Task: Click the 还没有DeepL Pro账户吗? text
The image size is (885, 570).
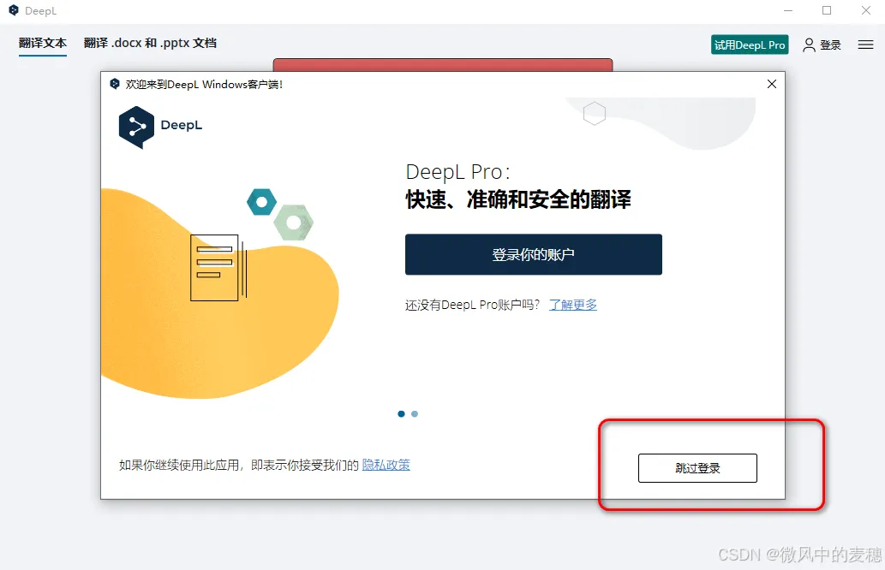Action: [x=472, y=305]
